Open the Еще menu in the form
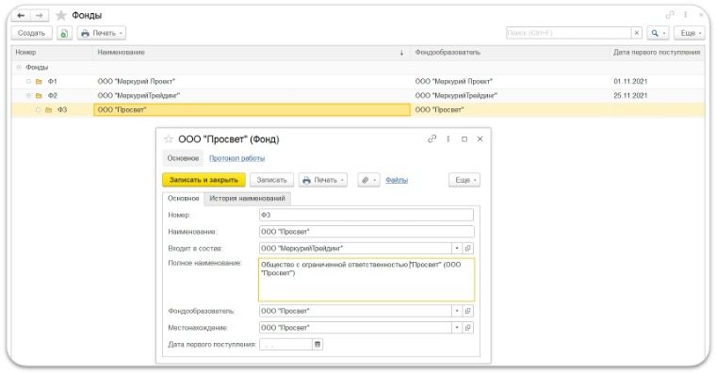The width and height of the screenshot is (716, 374). [464, 180]
